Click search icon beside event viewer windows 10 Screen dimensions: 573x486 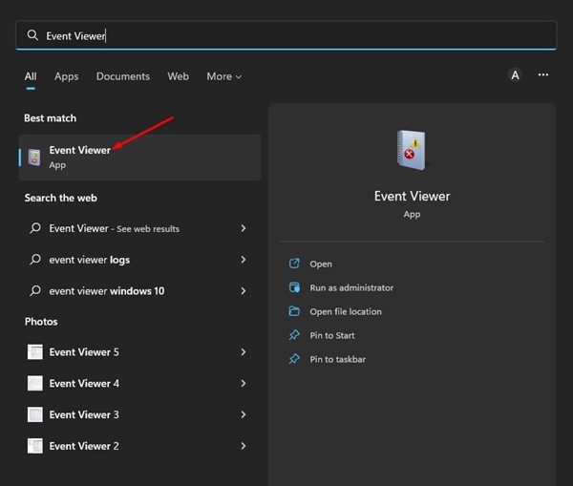pyautogui.click(x=35, y=291)
